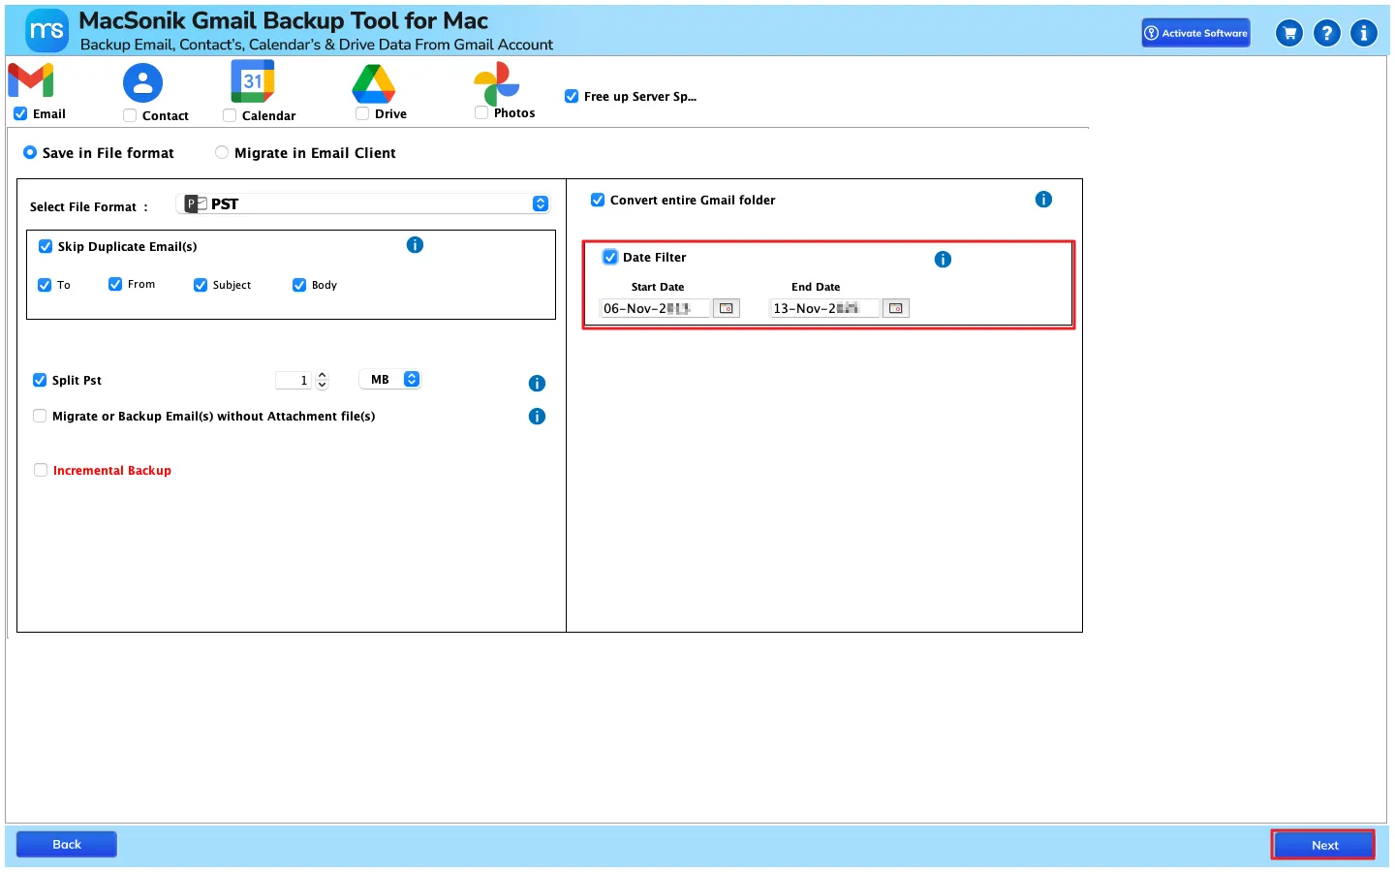Click the Start Date label
This screenshot has width=1395, height=872.
click(658, 287)
